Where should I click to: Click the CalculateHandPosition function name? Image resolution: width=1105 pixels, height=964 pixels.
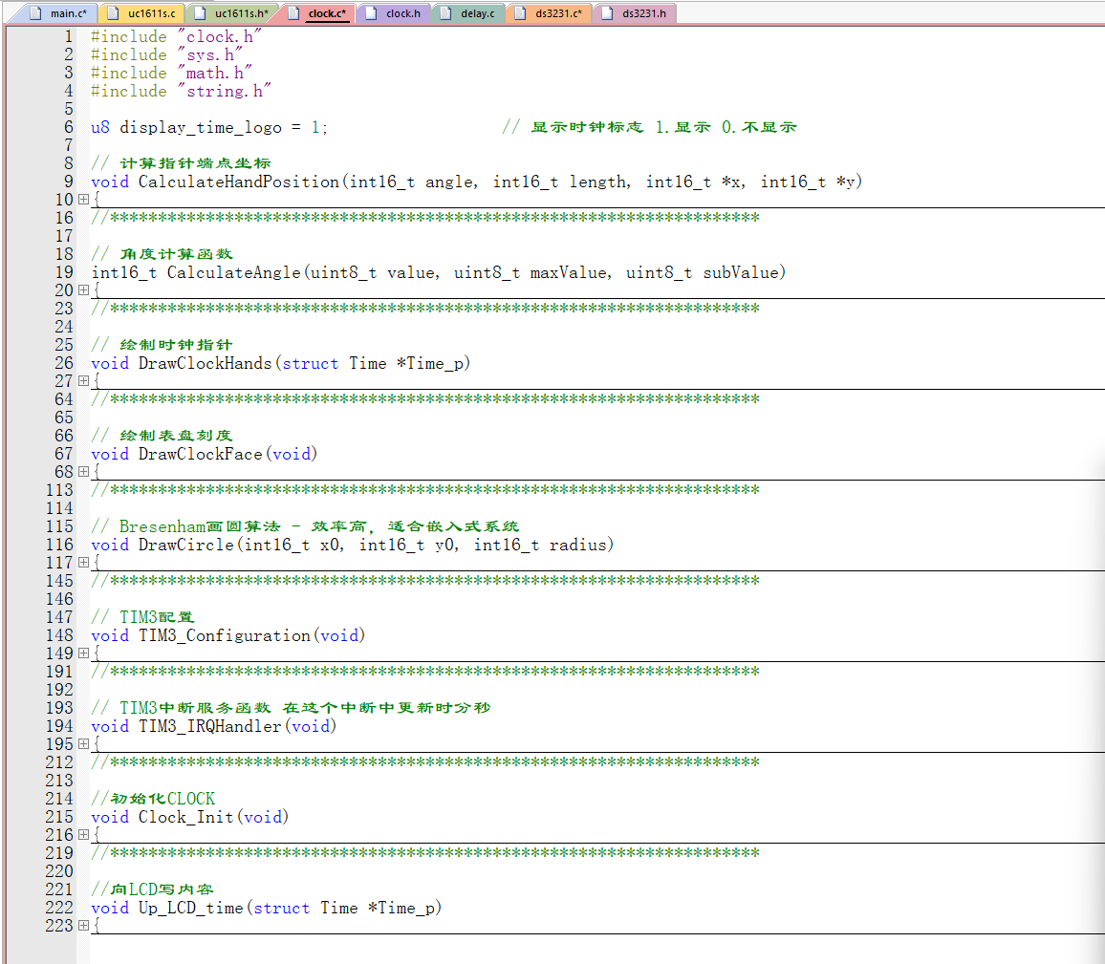pyautogui.click(x=239, y=182)
